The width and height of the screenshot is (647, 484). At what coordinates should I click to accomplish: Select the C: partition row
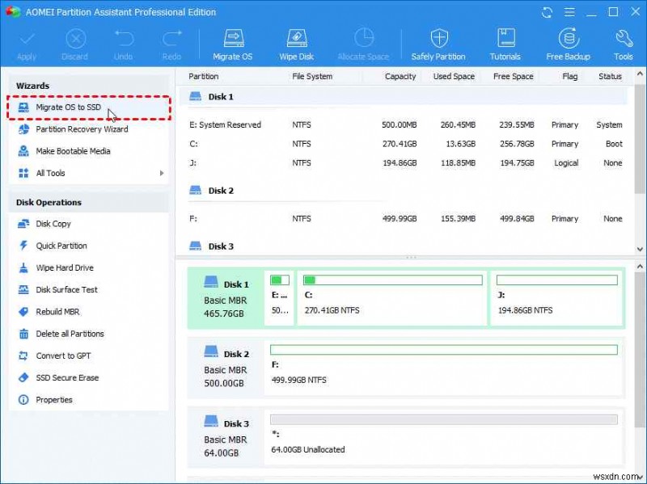coord(404,144)
